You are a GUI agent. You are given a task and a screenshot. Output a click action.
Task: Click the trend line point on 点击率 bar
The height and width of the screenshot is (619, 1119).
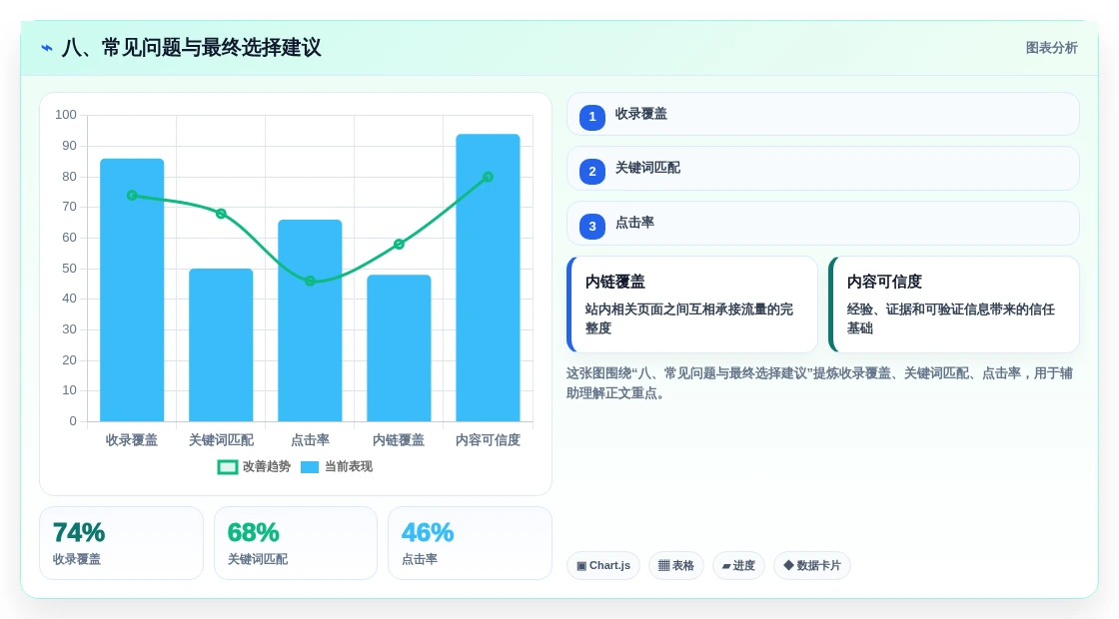coord(310,281)
